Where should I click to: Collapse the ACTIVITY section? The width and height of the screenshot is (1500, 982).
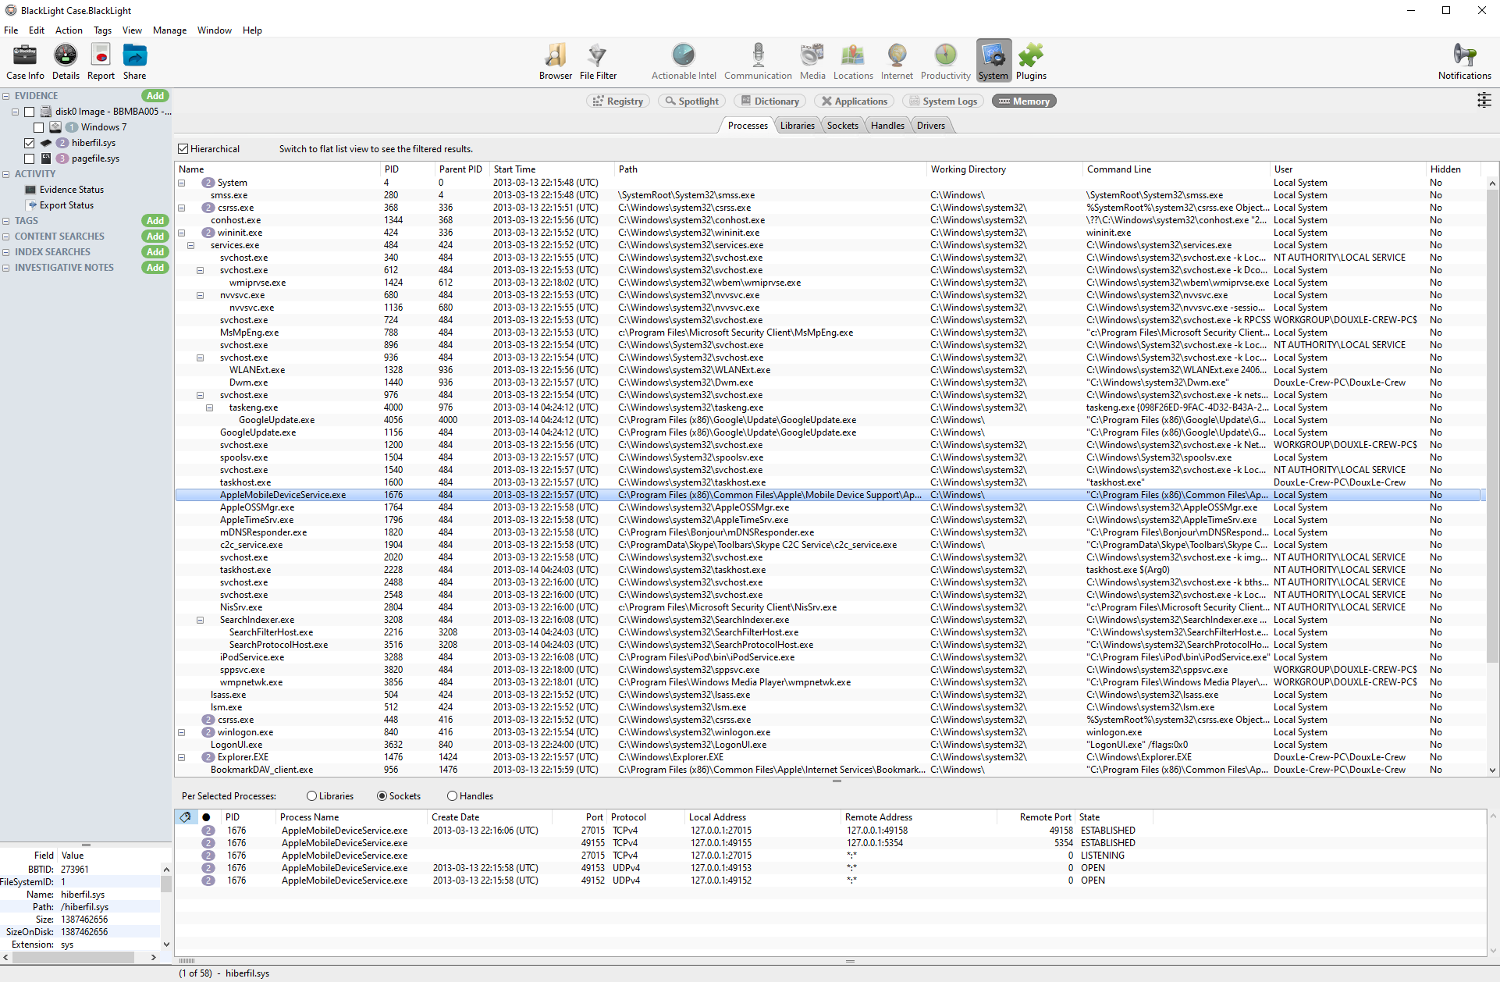pos(6,174)
